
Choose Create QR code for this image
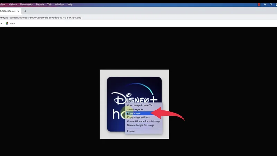(143, 121)
